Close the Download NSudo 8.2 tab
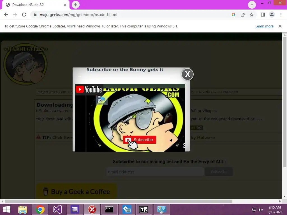Image resolution: width=287 pixels, height=215 pixels. pyautogui.click(x=65, y=5)
